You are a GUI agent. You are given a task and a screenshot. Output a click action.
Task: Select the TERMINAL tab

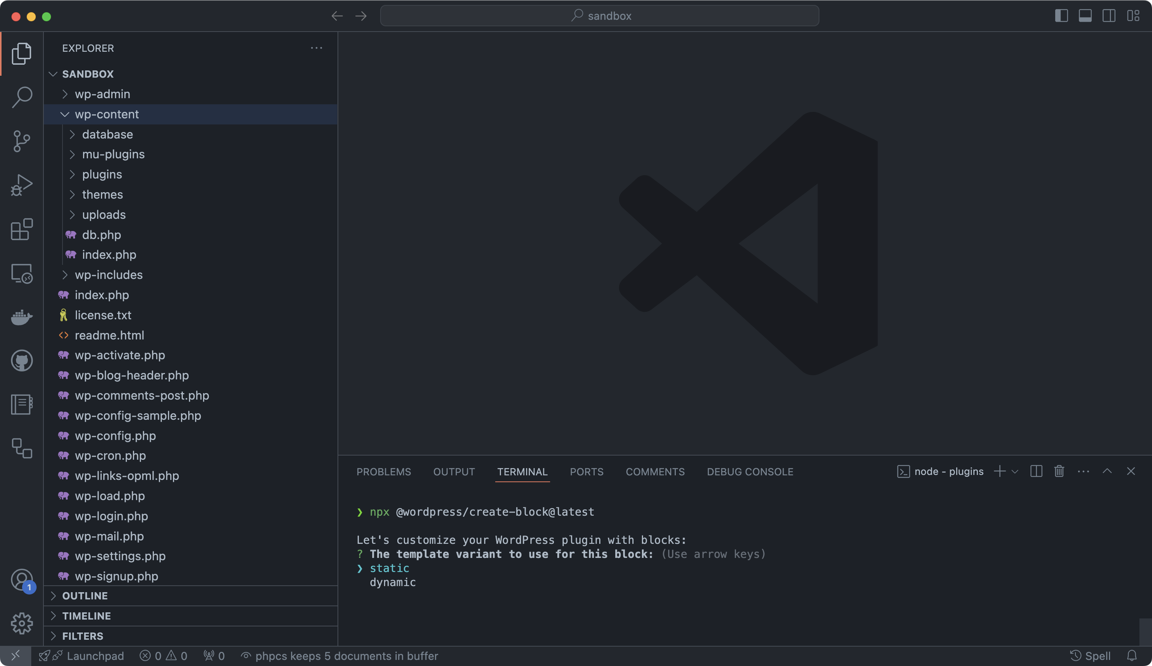[x=522, y=472]
